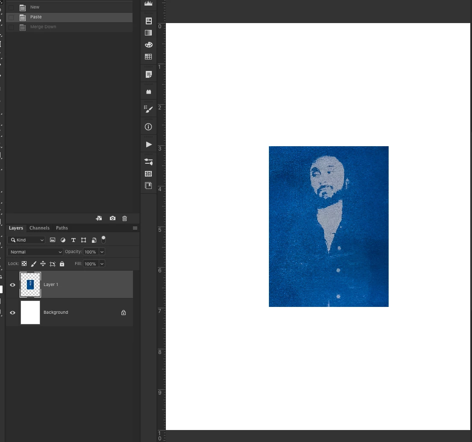Open the Histogram panel icon
Image resolution: width=472 pixels, height=442 pixels.
click(148, 3)
